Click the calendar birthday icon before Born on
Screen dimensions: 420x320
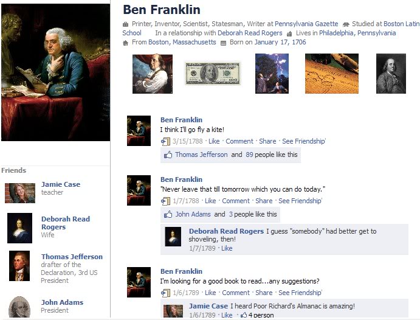pos(223,43)
